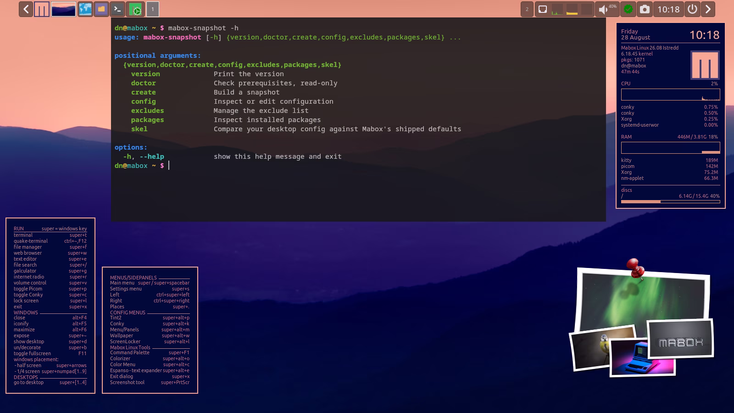The width and height of the screenshot is (734, 413).
Task: Click the 'kitty' memory row in Conky
Action: 669,160
